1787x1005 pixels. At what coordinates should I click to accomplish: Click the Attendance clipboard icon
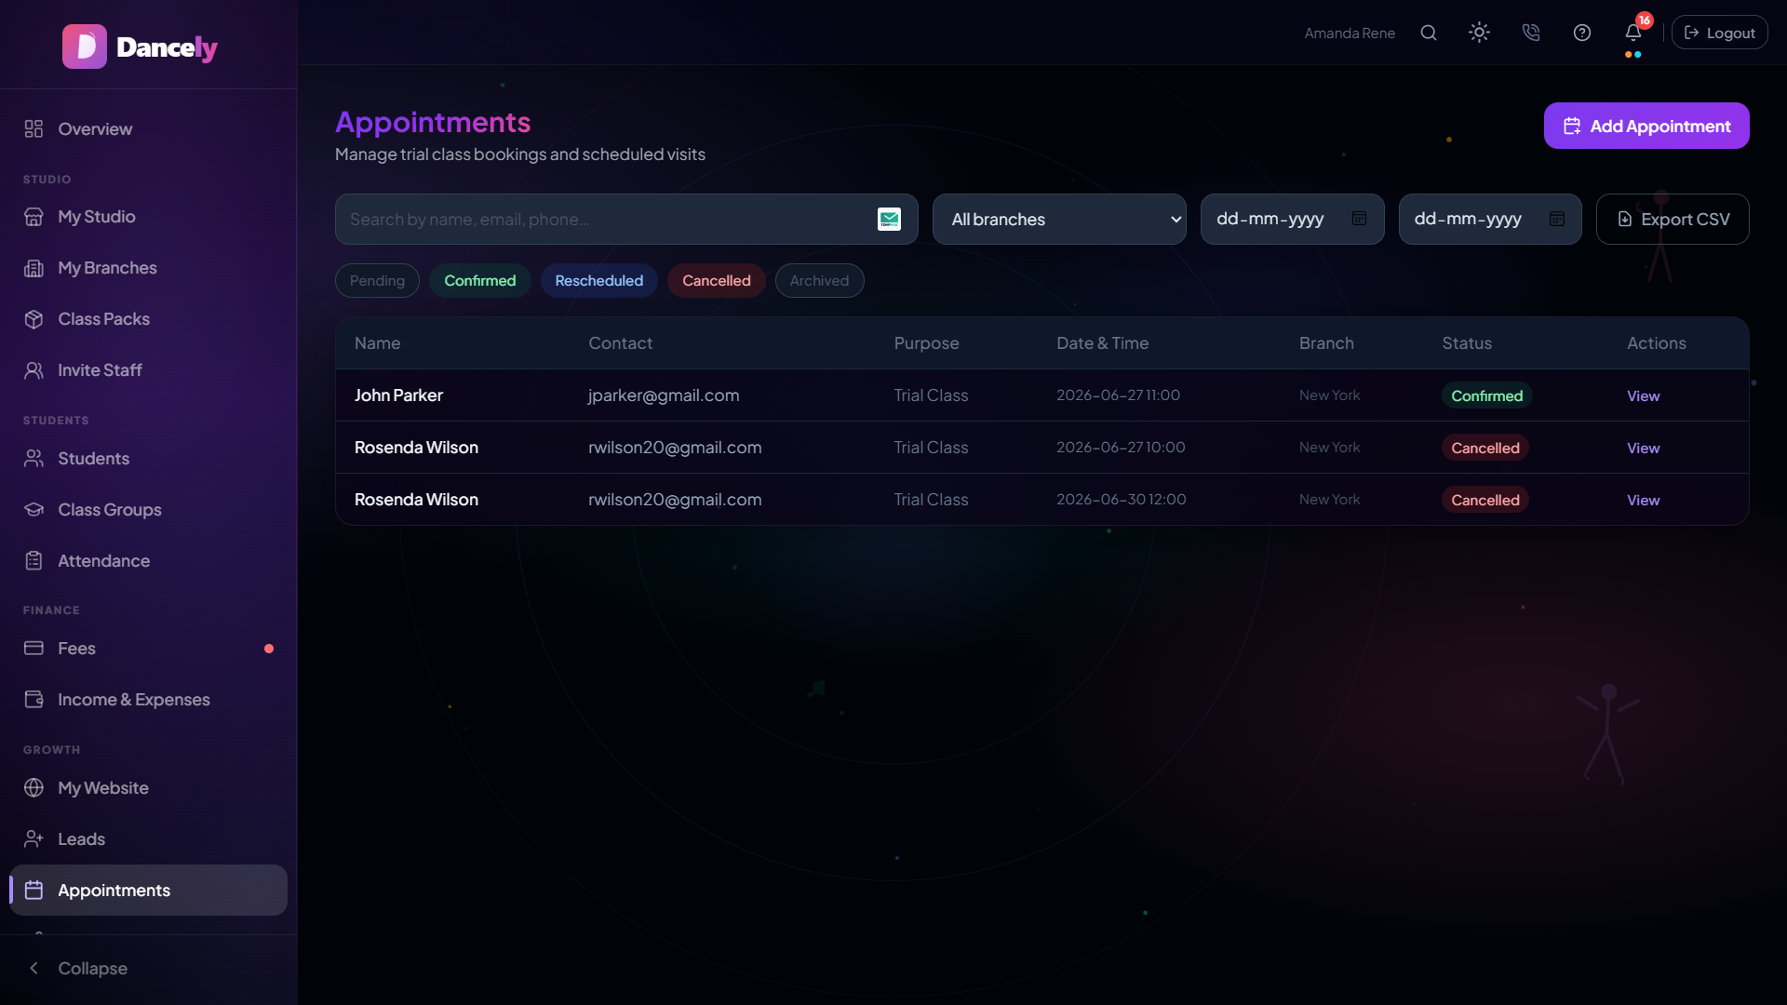coord(34,560)
